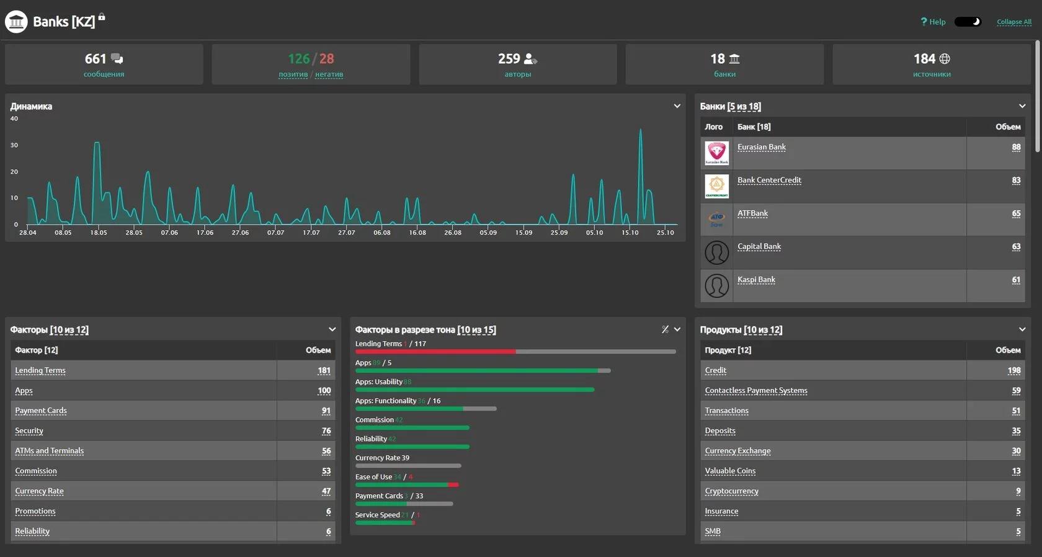Collapse the Продукты panel with its chevron
1042x557 pixels.
(1022, 329)
